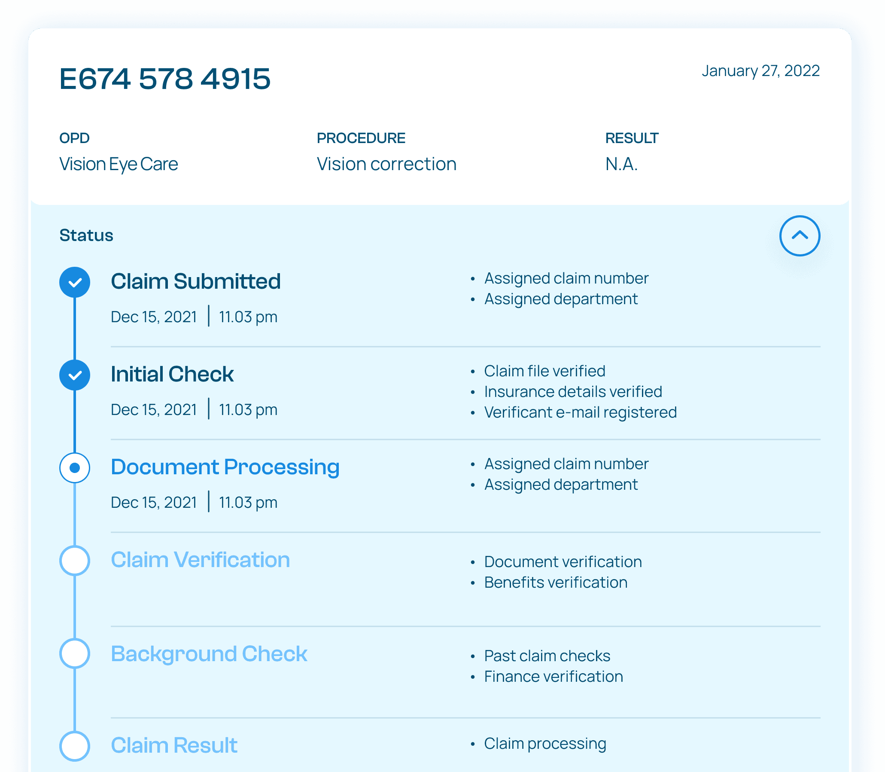
Task: Click the Claim Result heading
Action: click(174, 745)
